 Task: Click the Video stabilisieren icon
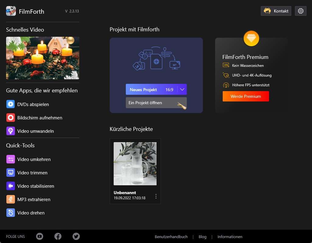point(11,186)
